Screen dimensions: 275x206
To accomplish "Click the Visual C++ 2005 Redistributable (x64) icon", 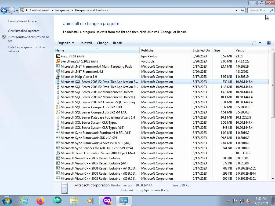I will point(58,163).
